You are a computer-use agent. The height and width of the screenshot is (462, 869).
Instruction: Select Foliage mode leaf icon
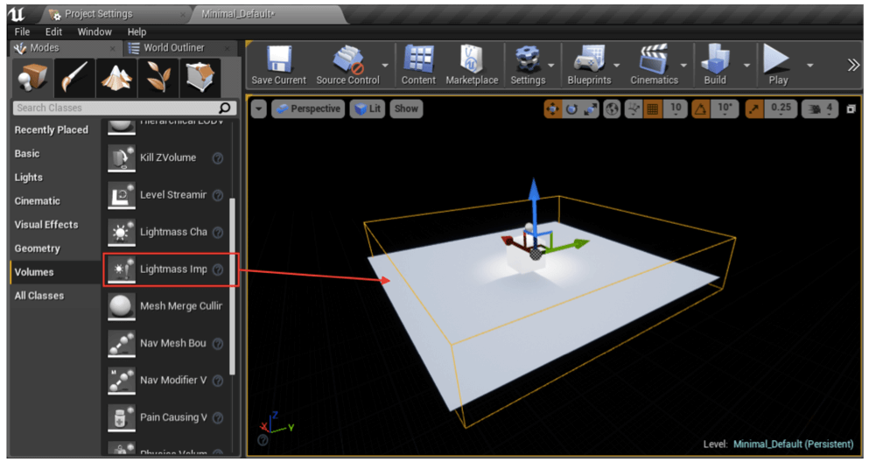158,78
